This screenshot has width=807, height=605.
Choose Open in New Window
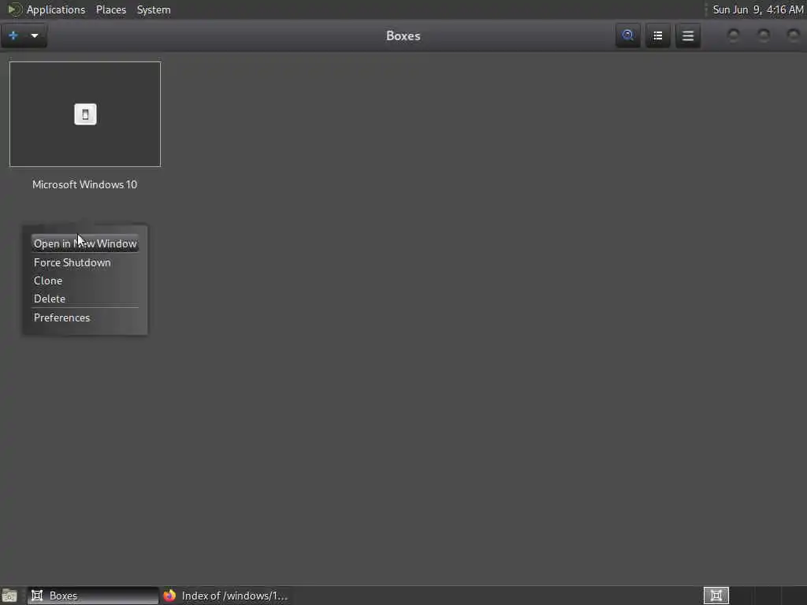point(85,243)
